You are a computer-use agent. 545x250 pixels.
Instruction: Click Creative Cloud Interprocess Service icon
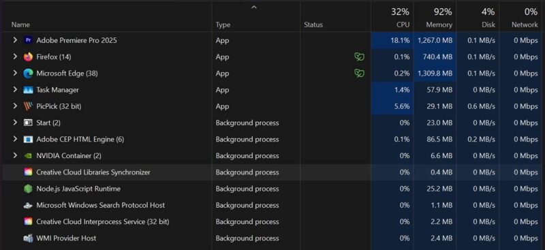[28, 221]
